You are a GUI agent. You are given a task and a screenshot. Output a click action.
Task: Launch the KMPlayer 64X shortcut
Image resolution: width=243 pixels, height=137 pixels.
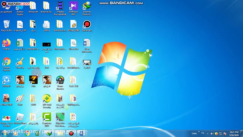click(x=73, y=8)
